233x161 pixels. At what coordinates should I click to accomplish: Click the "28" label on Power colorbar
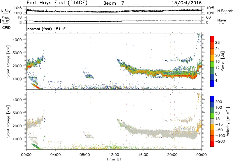217,42
